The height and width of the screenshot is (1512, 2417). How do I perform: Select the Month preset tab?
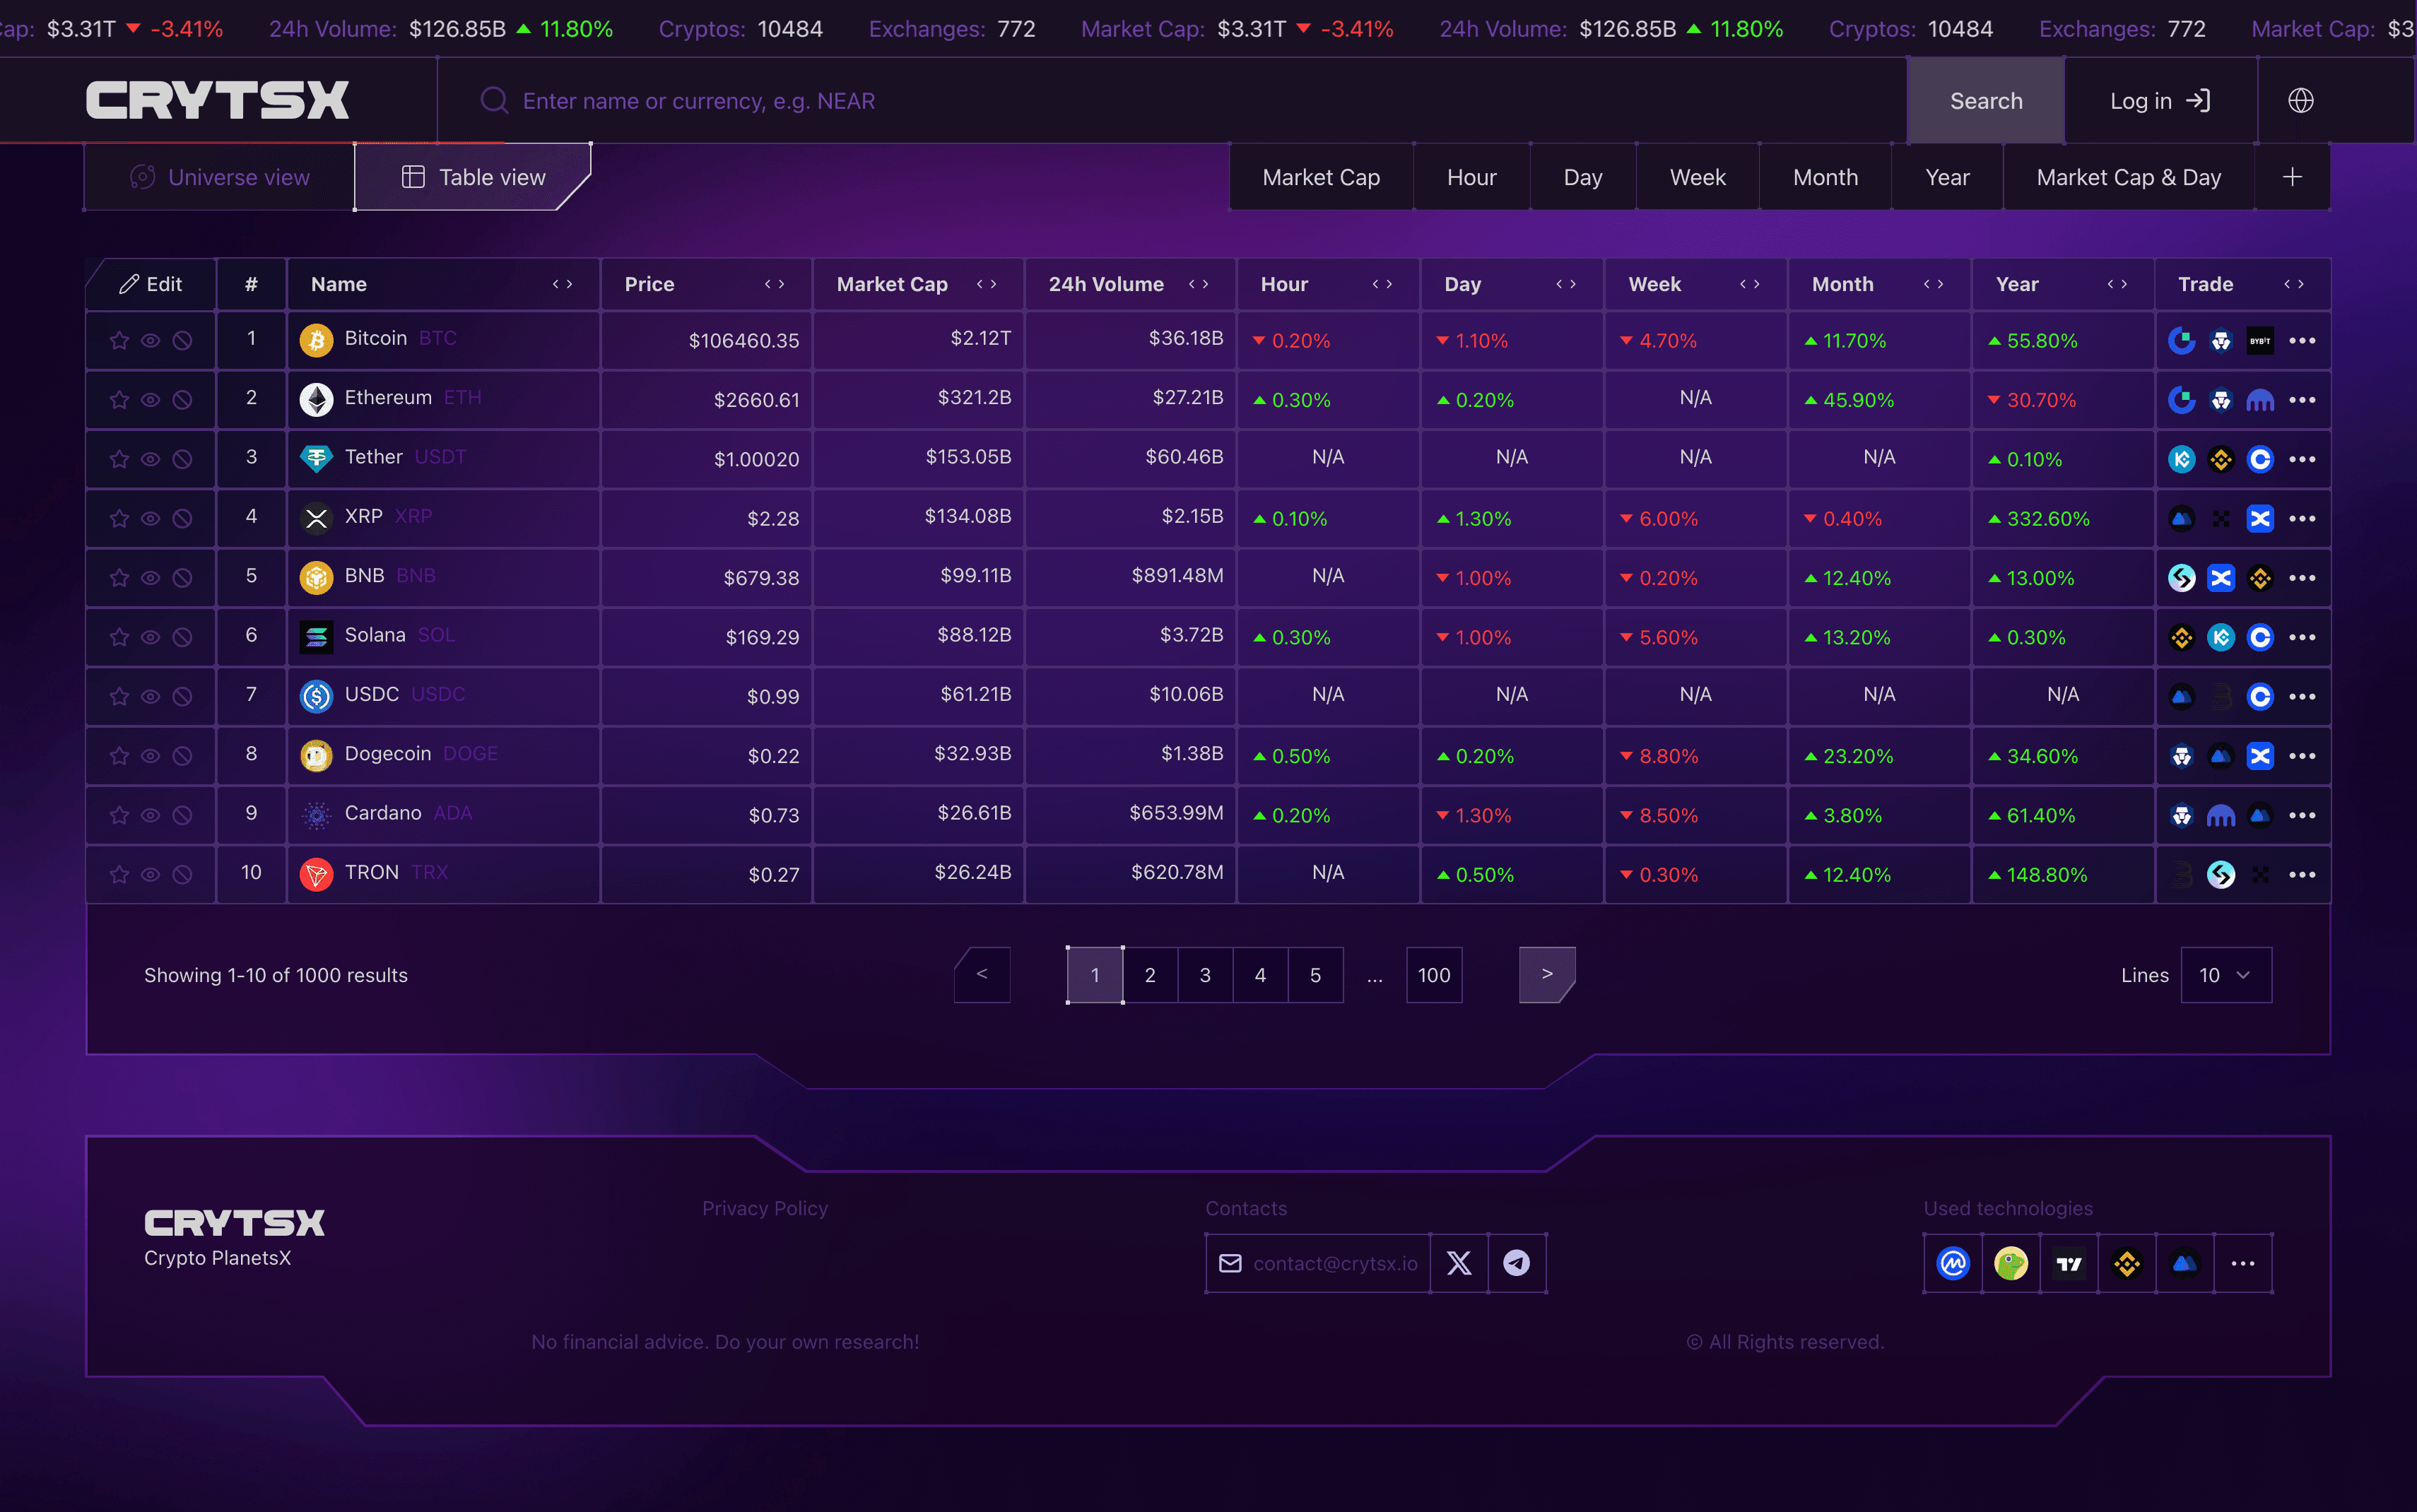[1825, 177]
